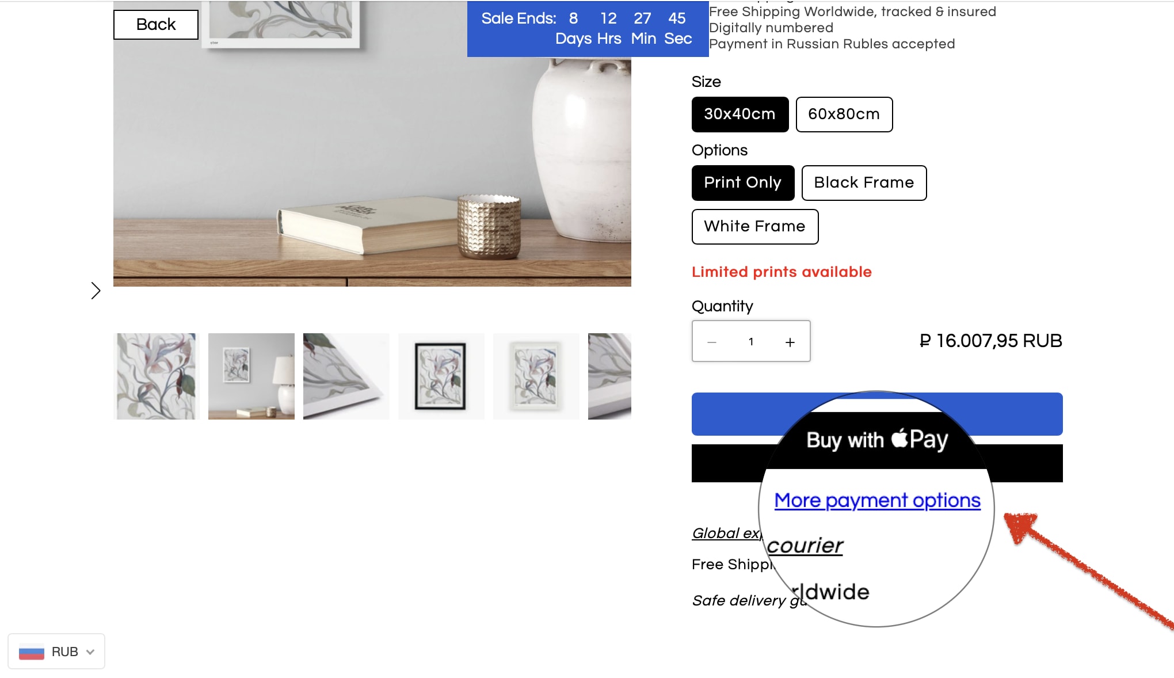
Task: Select the 60x80cm size option
Action: pos(844,115)
